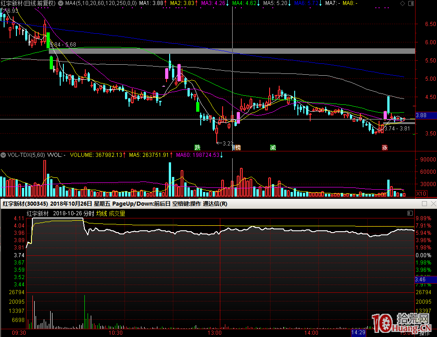Click the 跌 marker on the chart

[197, 147]
